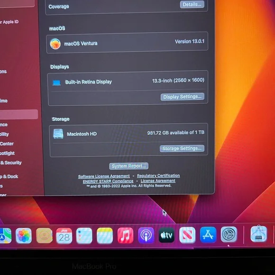Open Display Settings
Viewport: 275px width, 275px height.
click(183, 97)
